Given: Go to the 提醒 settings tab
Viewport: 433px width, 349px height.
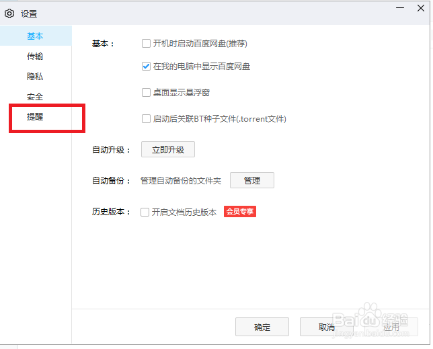Looking at the screenshot, I should click(x=35, y=117).
